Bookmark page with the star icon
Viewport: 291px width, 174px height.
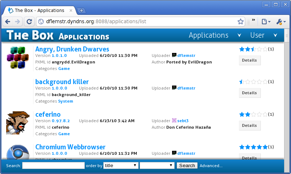tap(240, 22)
